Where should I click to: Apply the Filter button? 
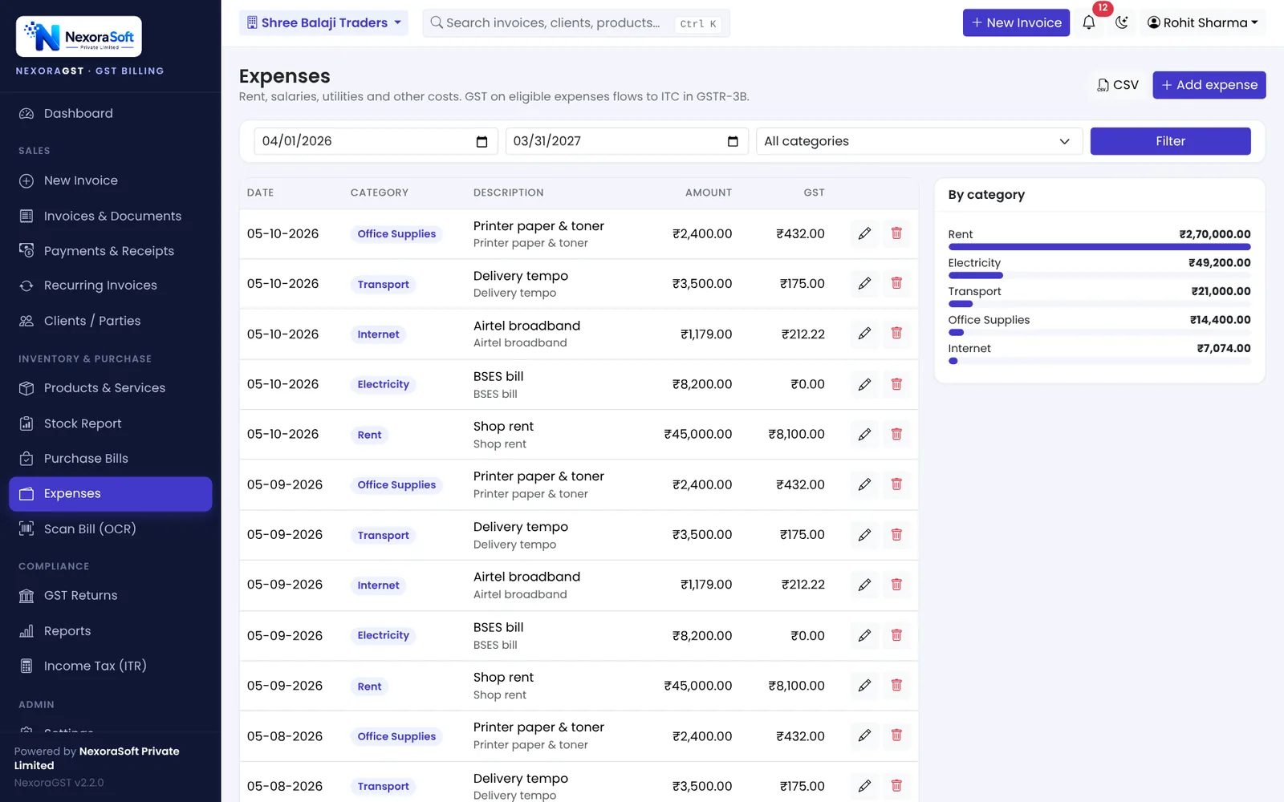pyautogui.click(x=1170, y=141)
